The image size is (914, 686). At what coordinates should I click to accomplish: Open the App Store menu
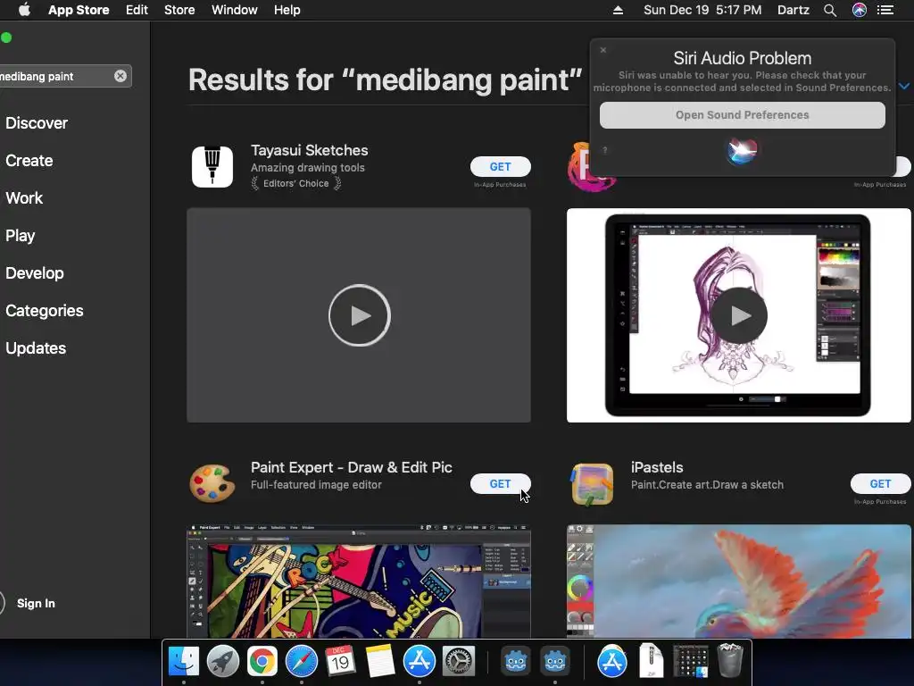click(x=79, y=10)
